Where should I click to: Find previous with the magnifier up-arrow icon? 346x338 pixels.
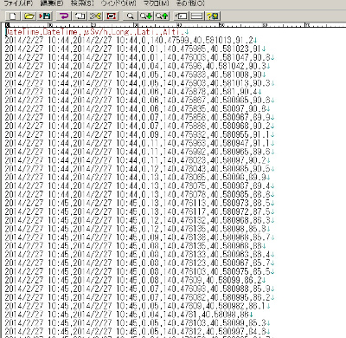162,16
